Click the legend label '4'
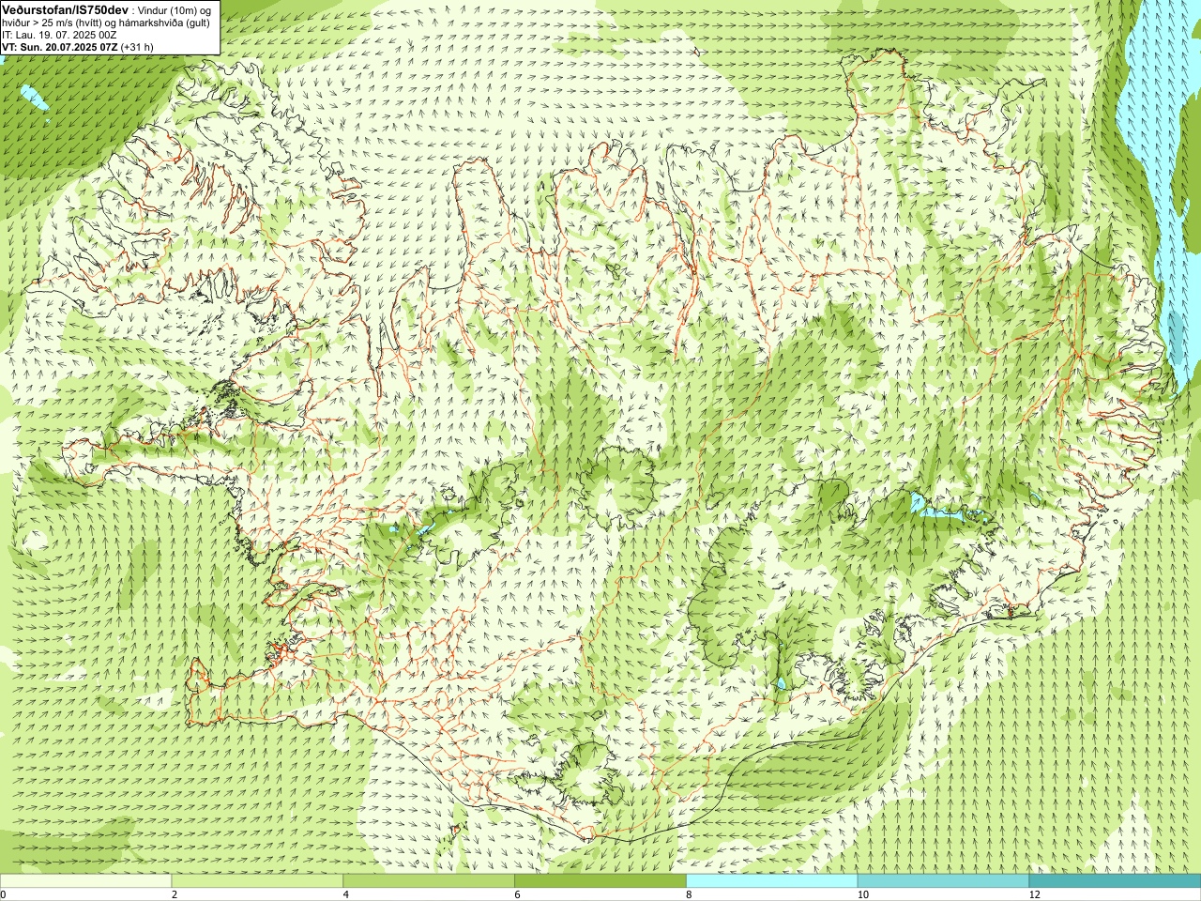 (x=346, y=895)
